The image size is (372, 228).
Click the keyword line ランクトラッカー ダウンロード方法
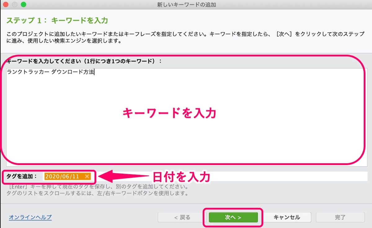(x=51, y=72)
